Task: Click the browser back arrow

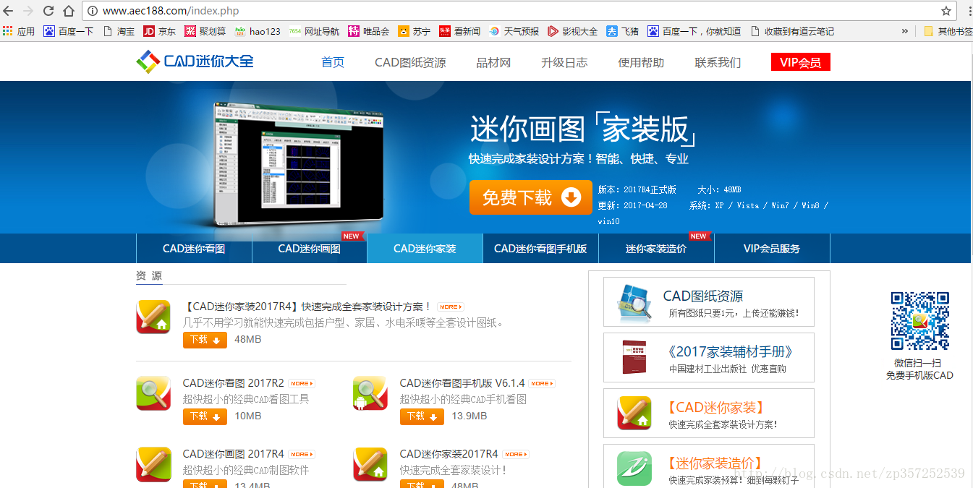Action: [9, 11]
